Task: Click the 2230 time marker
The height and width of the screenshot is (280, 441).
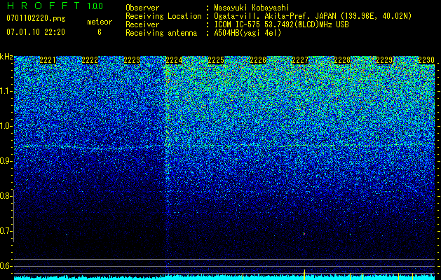Action: [426, 60]
